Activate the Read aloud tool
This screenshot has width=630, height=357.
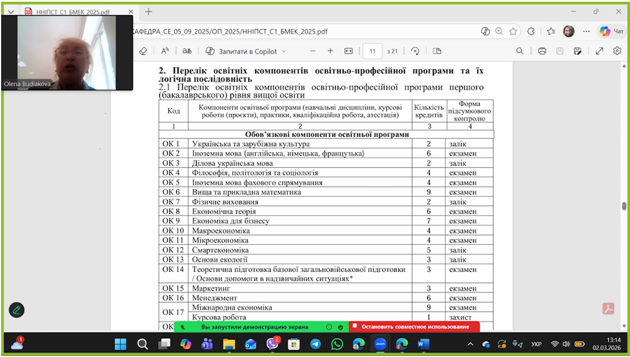(165, 51)
